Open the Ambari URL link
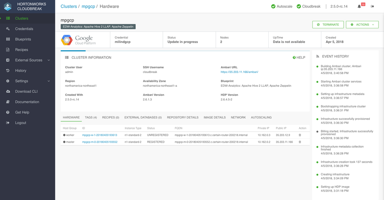The width and height of the screenshot is (384, 200). (239, 72)
